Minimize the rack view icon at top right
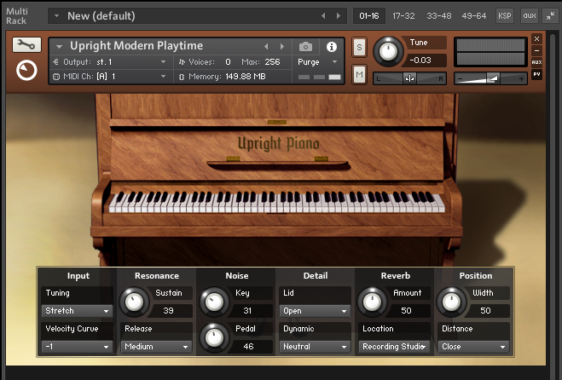The height and width of the screenshot is (380, 562). 551,15
